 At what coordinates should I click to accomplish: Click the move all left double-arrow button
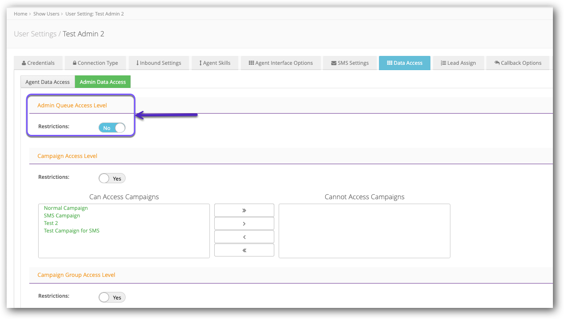tap(244, 250)
